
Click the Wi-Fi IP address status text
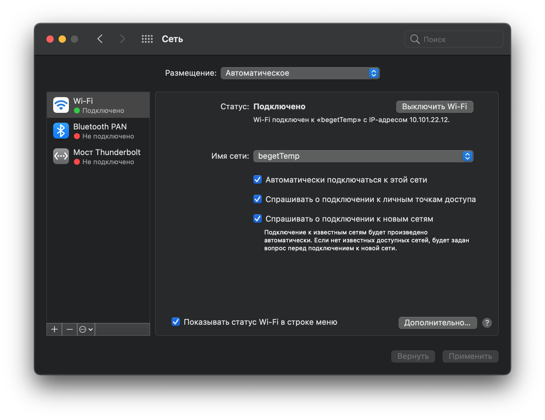click(x=351, y=120)
